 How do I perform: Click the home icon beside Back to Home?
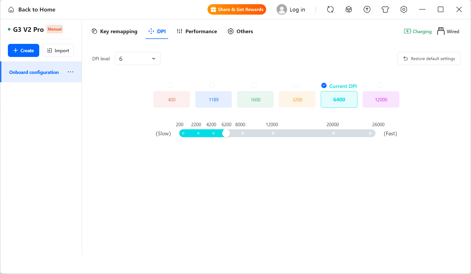[x=11, y=10]
